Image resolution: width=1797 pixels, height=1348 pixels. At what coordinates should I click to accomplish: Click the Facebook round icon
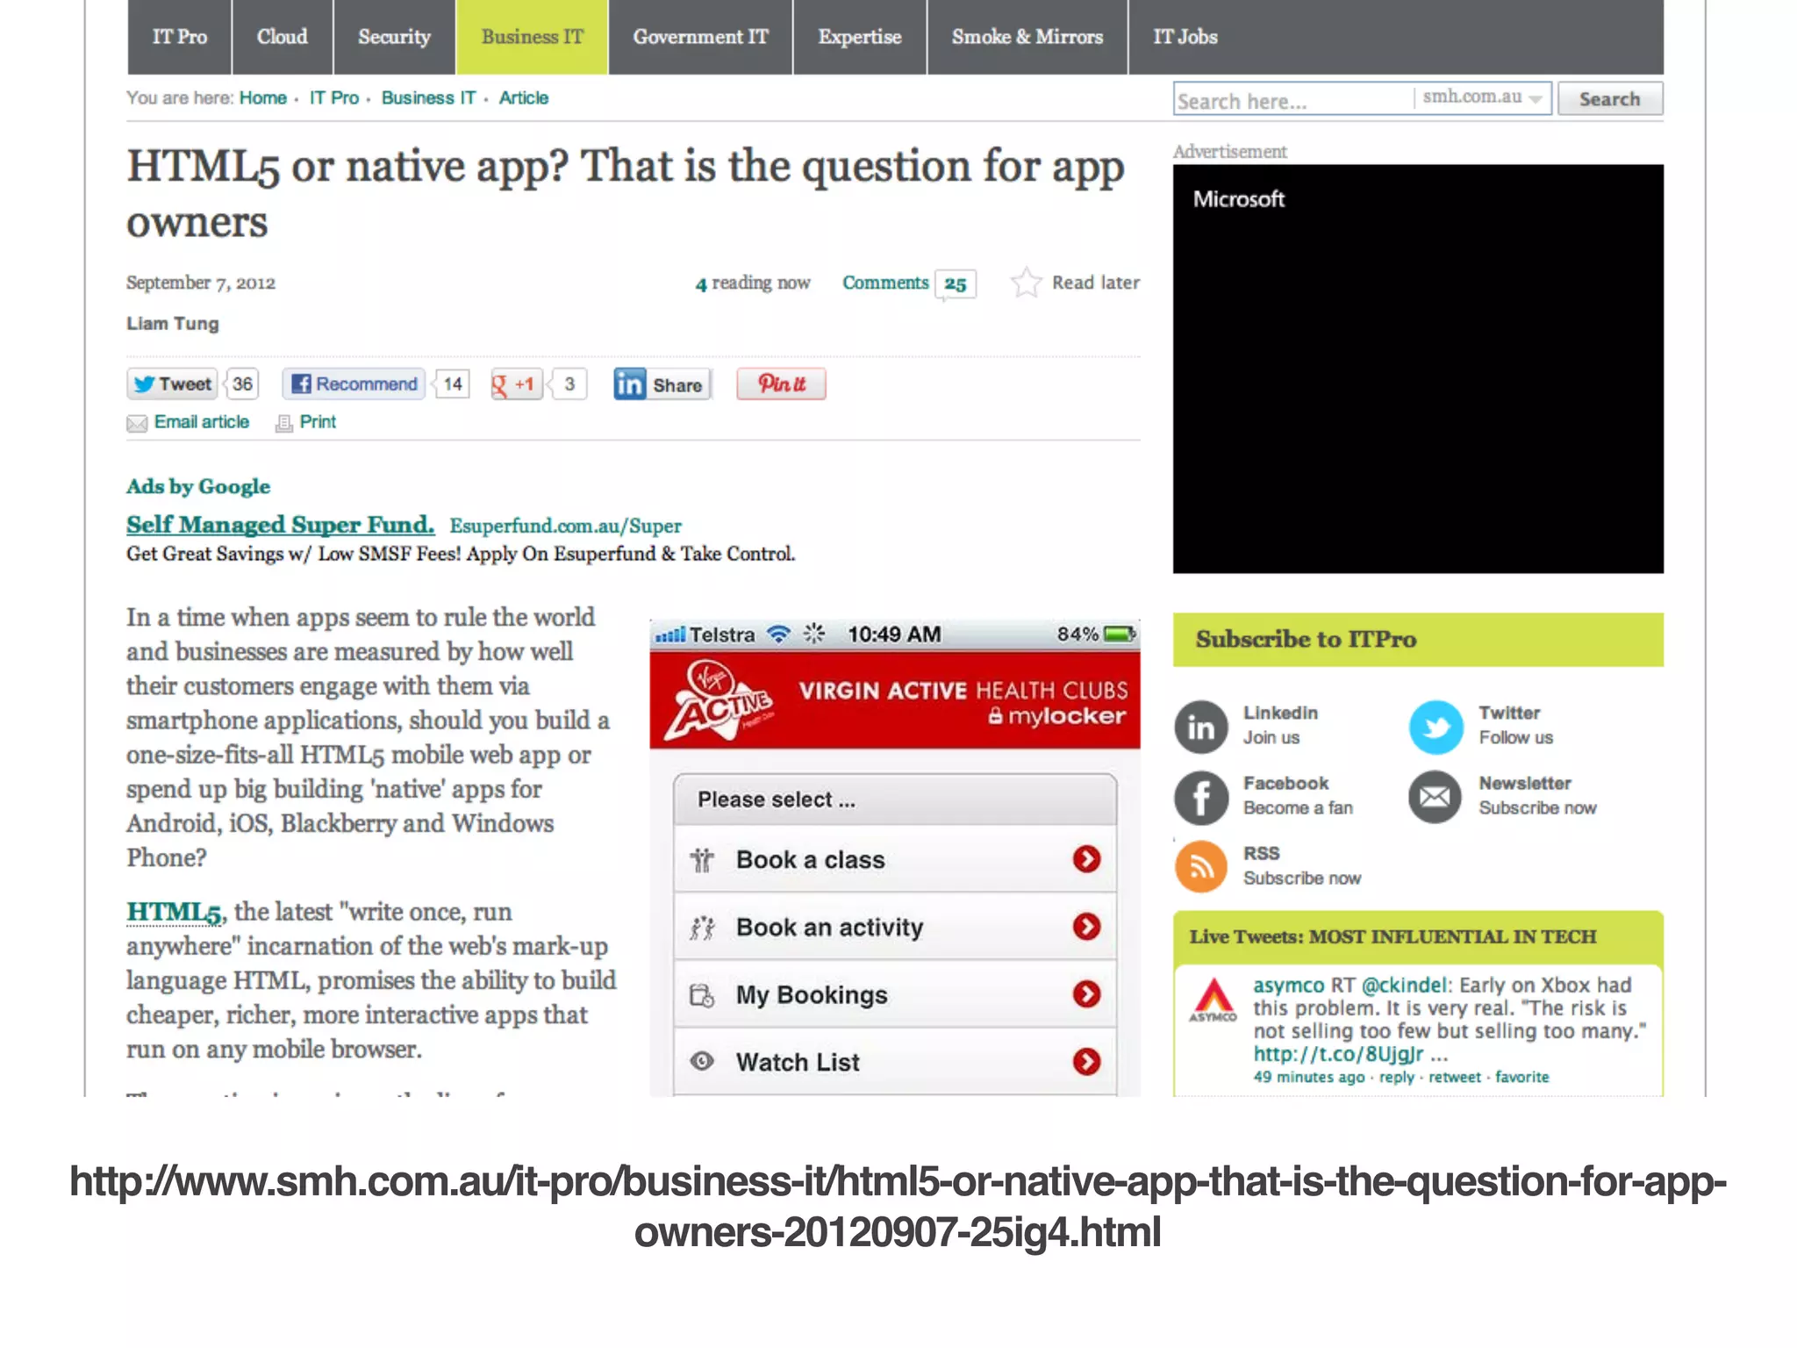pyautogui.click(x=1200, y=797)
